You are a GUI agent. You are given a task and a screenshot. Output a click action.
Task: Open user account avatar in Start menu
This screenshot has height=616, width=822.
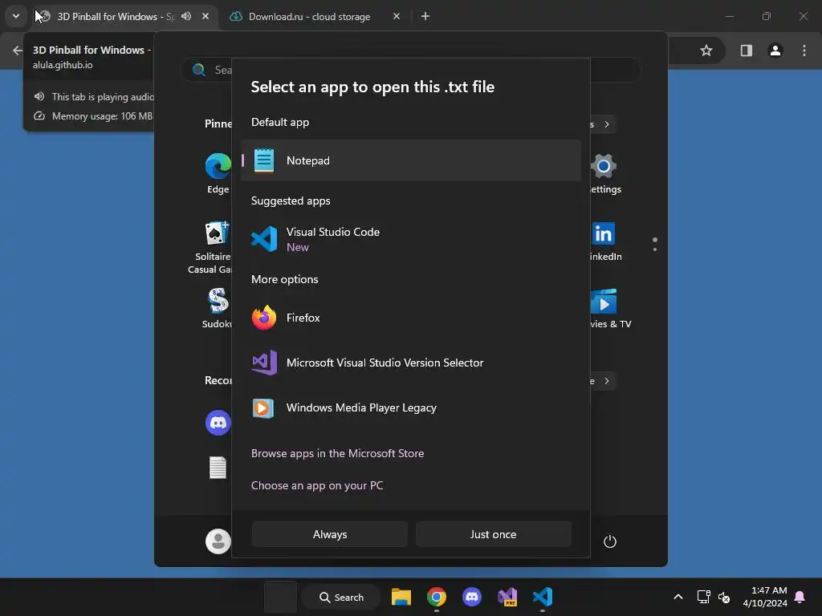pos(218,541)
